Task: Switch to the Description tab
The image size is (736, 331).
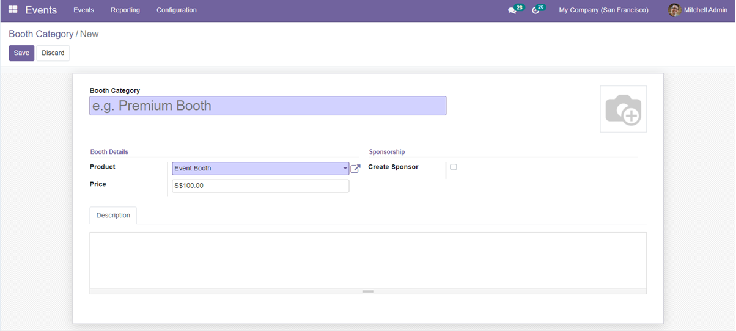Action: 113,216
